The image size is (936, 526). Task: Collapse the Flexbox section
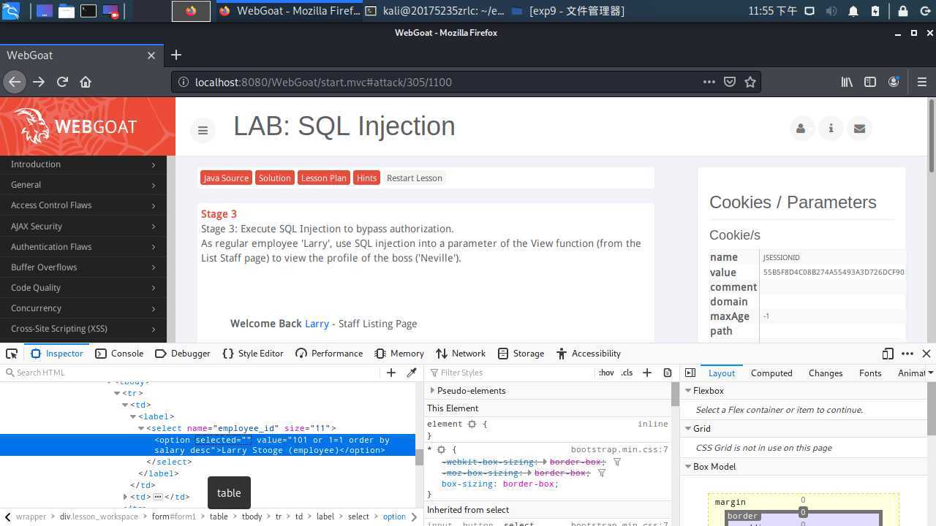[x=688, y=391]
